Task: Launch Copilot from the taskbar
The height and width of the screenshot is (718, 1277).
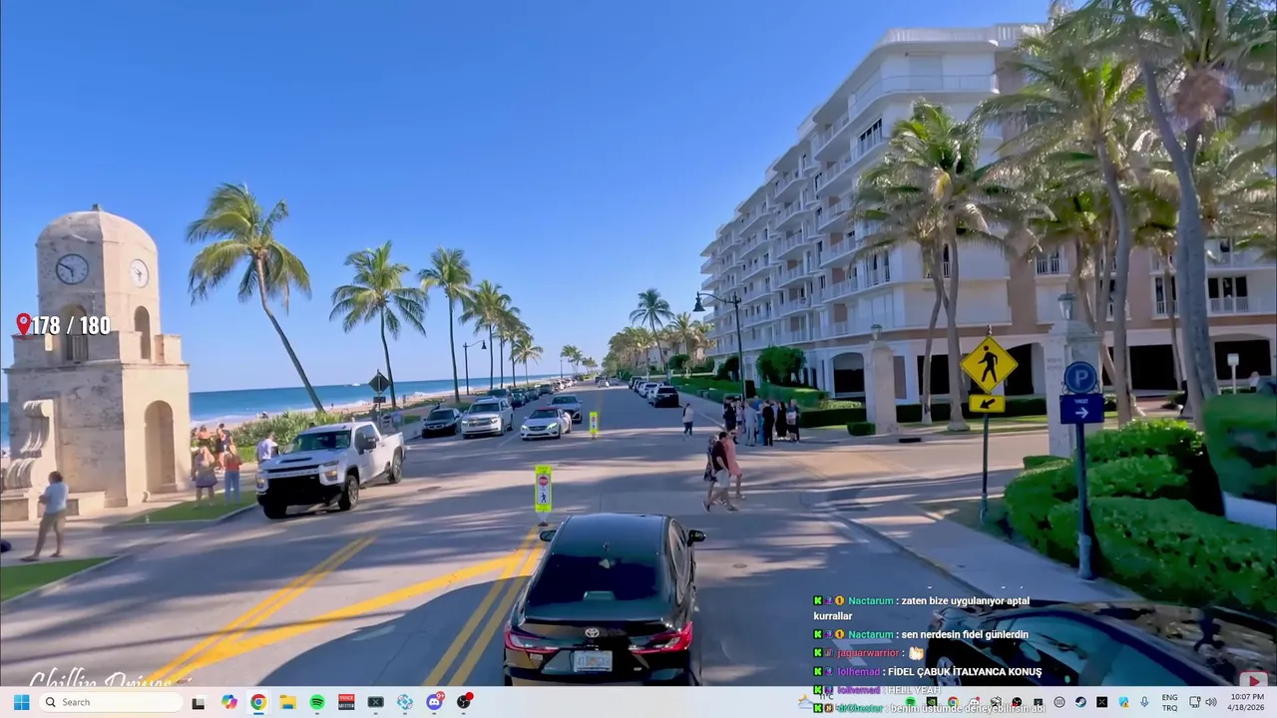Action: 229,702
